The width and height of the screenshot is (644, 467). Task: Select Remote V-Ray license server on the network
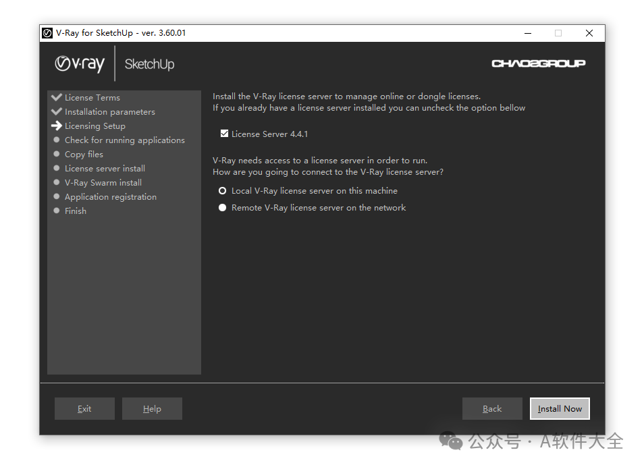(x=223, y=208)
